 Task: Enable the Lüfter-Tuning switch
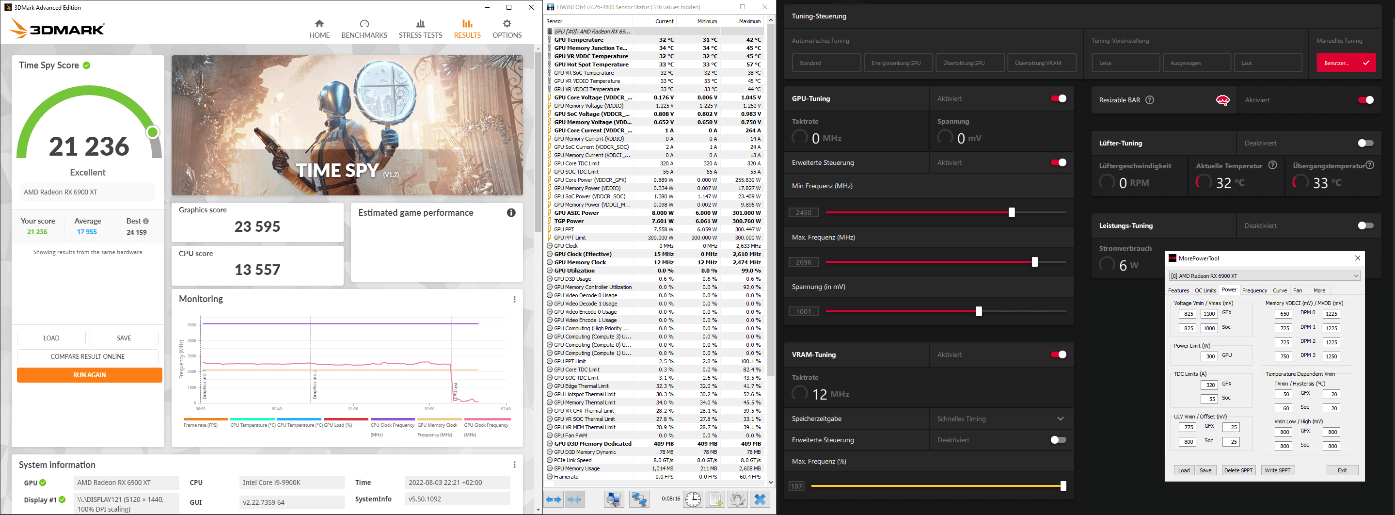(1365, 144)
